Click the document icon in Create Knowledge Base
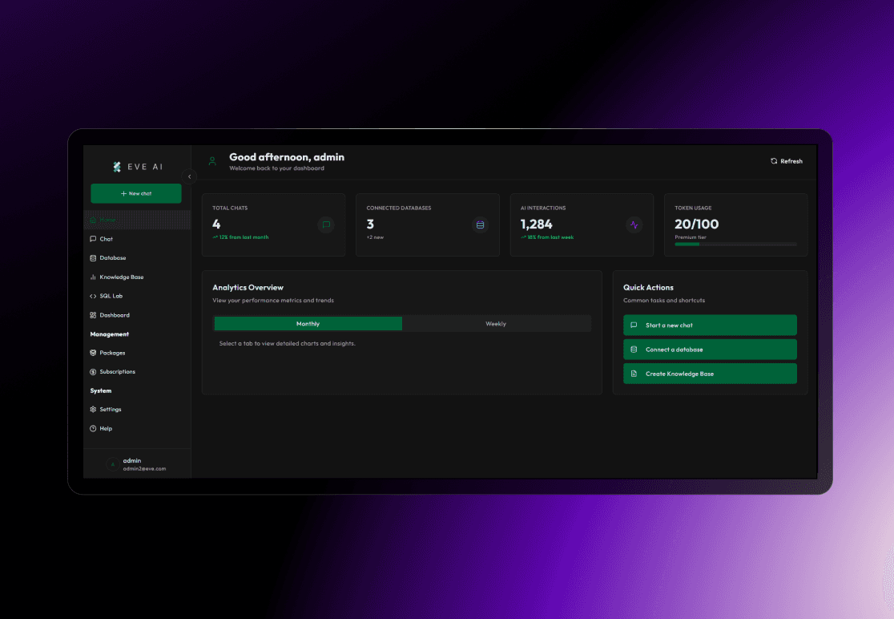 tap(634, 374)
